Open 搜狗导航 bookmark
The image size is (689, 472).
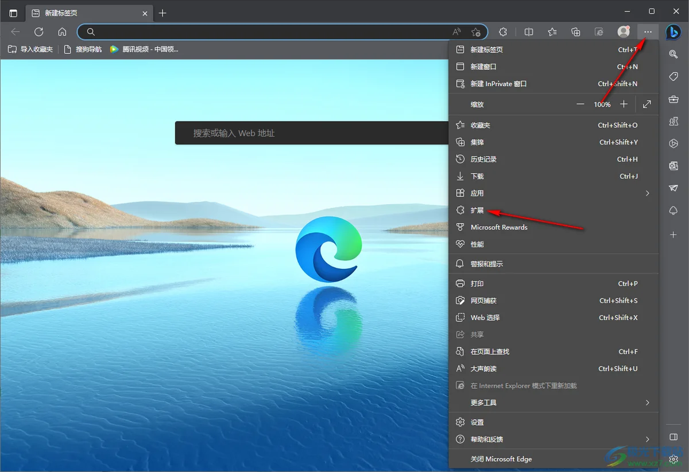click(x=83, y=49)
